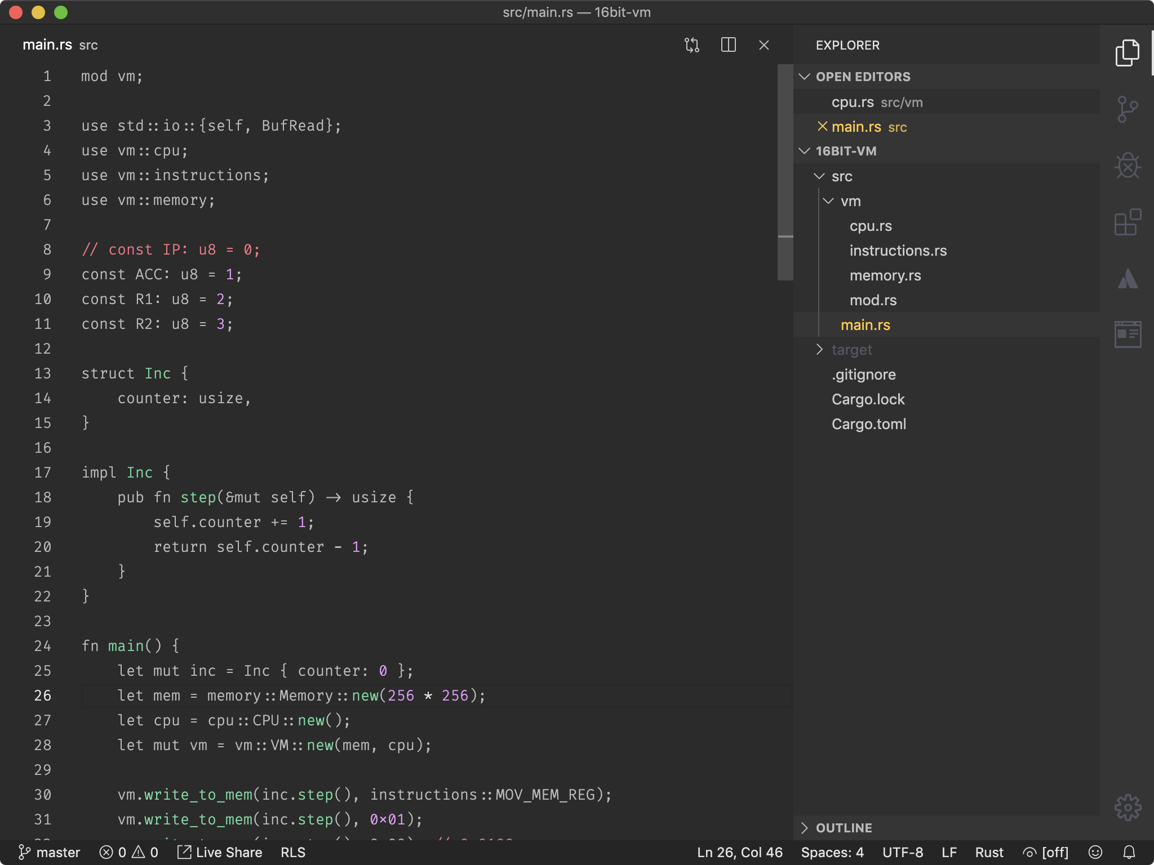This screenshot has height=865, width=1154.
Task: Open the Manage gear icon
Action: [1127, 808]
